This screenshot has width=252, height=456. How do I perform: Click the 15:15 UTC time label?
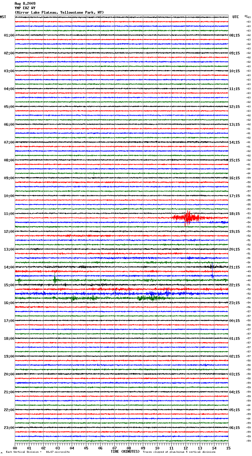tap(235, 160)
